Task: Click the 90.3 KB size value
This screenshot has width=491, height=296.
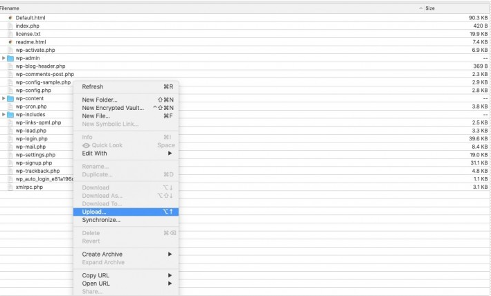Action: pos(478,18)
